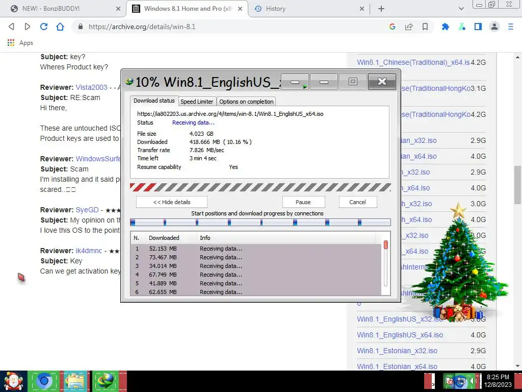The image size is (522, 392).
Task: Click the network tray icon
Action: tap(461, 381)
